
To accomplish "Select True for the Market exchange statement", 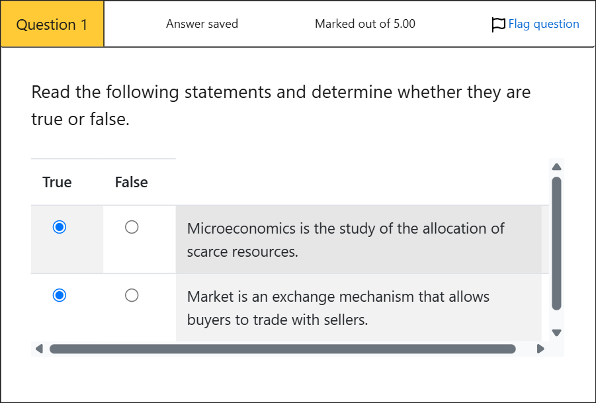I will pos(60,296).
